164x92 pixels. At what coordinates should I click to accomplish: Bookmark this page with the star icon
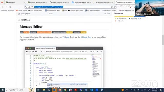point(115,7)
